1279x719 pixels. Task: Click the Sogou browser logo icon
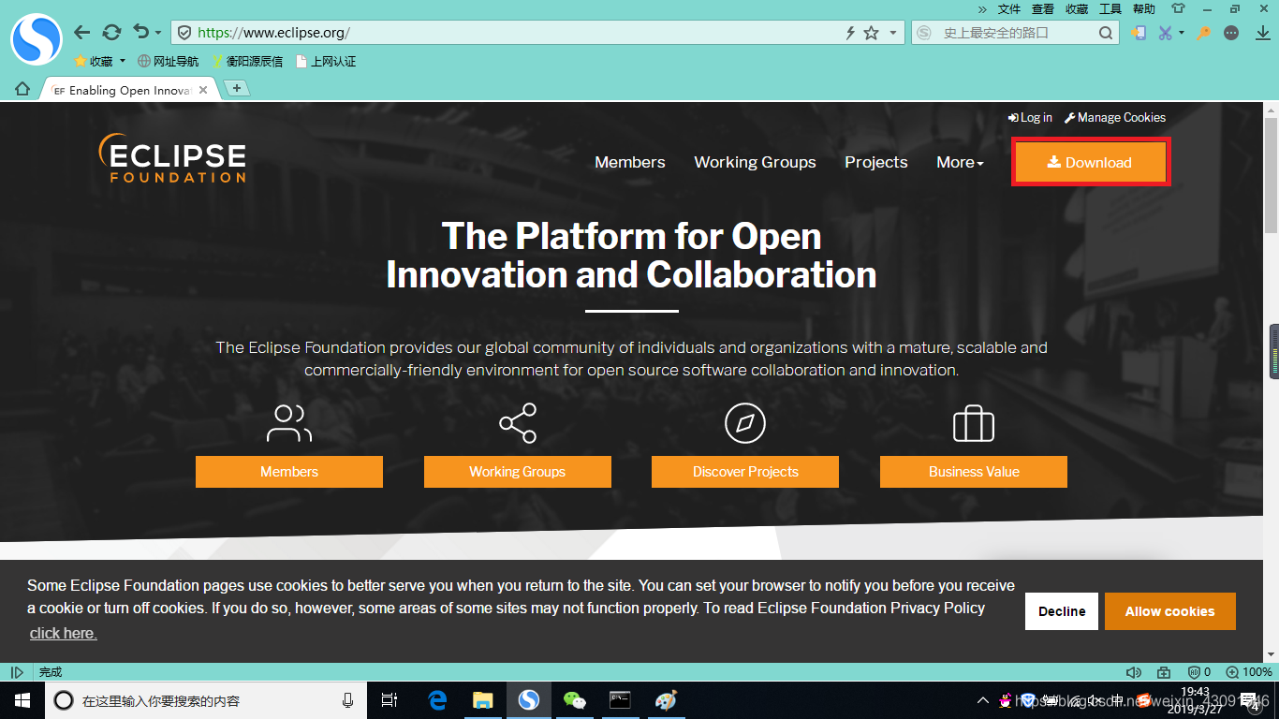[36, 39]
